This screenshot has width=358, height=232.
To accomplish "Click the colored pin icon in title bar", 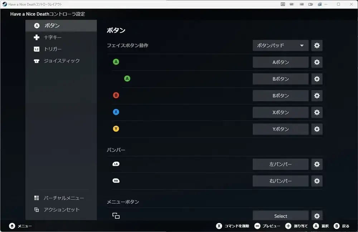I will click(320, 4).
